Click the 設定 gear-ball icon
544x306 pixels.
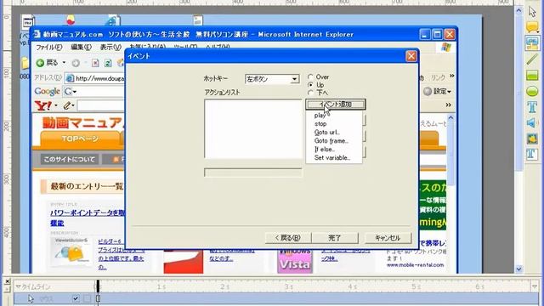point(428,91)
